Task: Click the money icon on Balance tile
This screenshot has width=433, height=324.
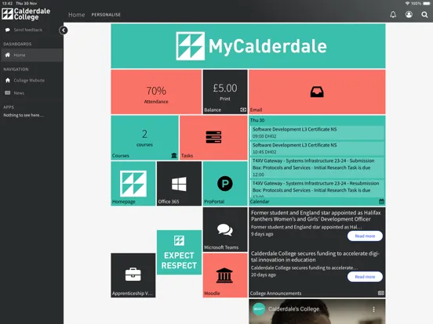Action: point(243,110)
